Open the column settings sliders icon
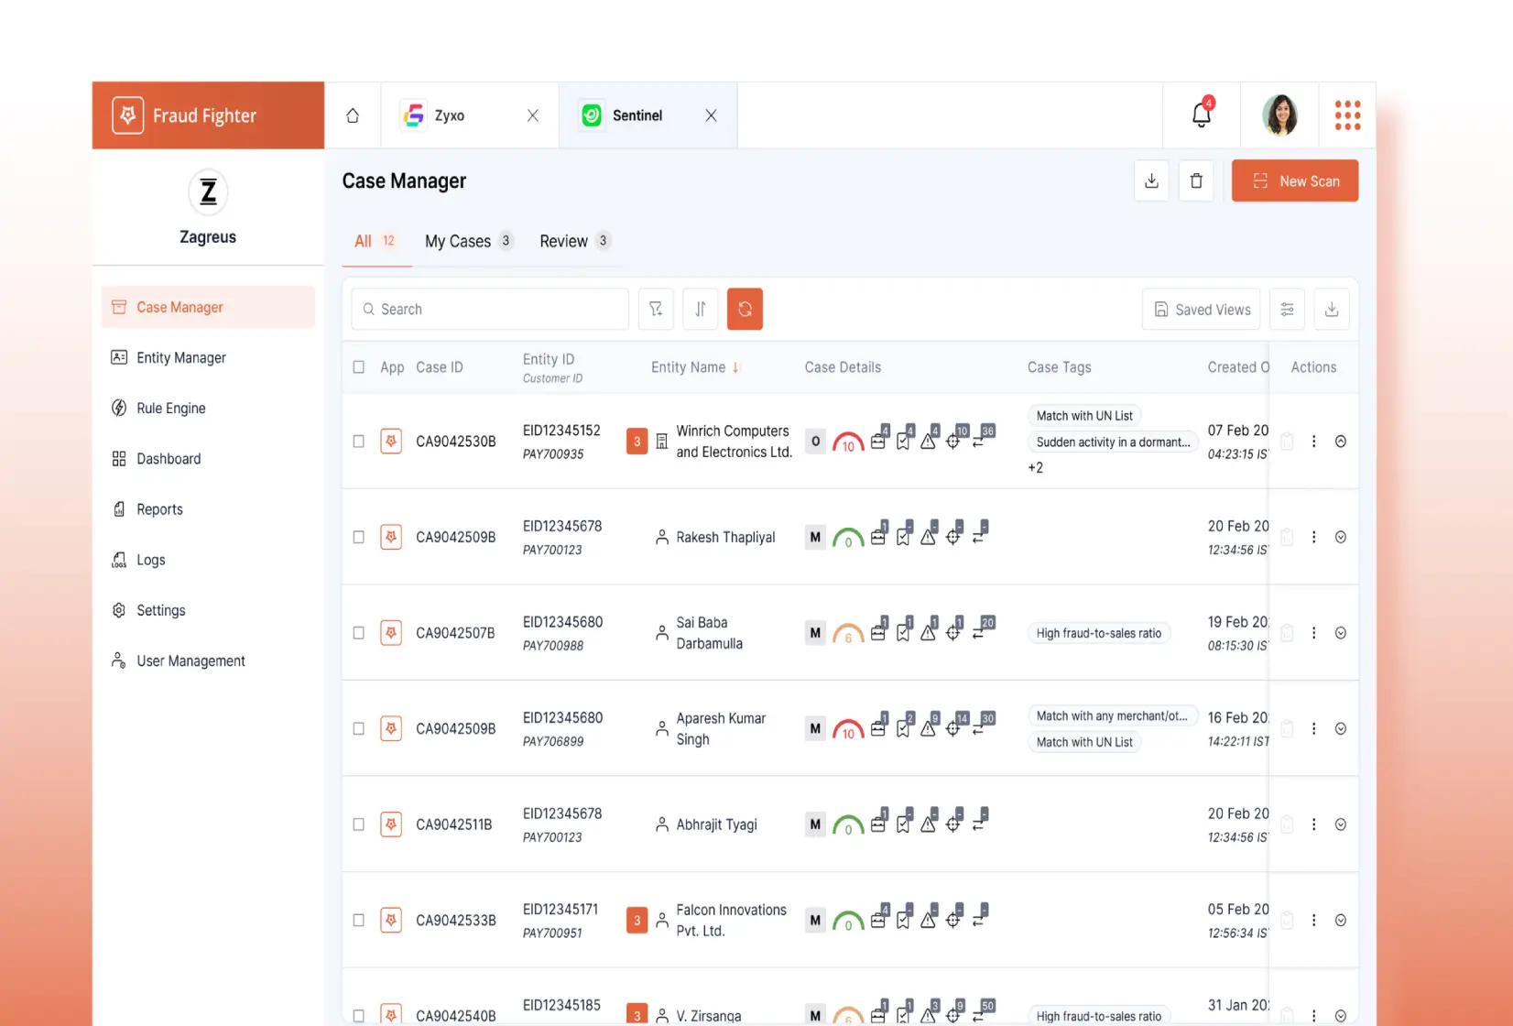 1287,309
